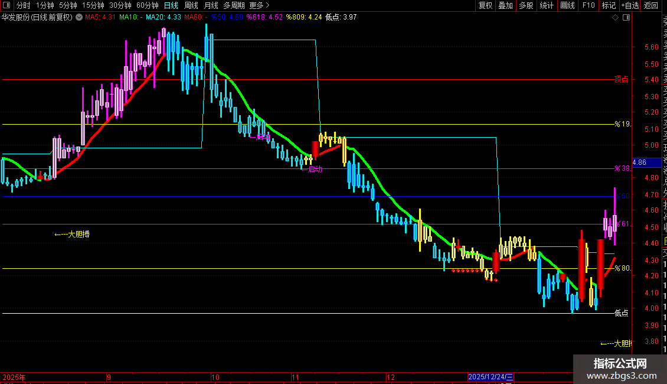Click the 5.60 price axis label
Viewport: 667px width, 384px height.
coord(651,47)
